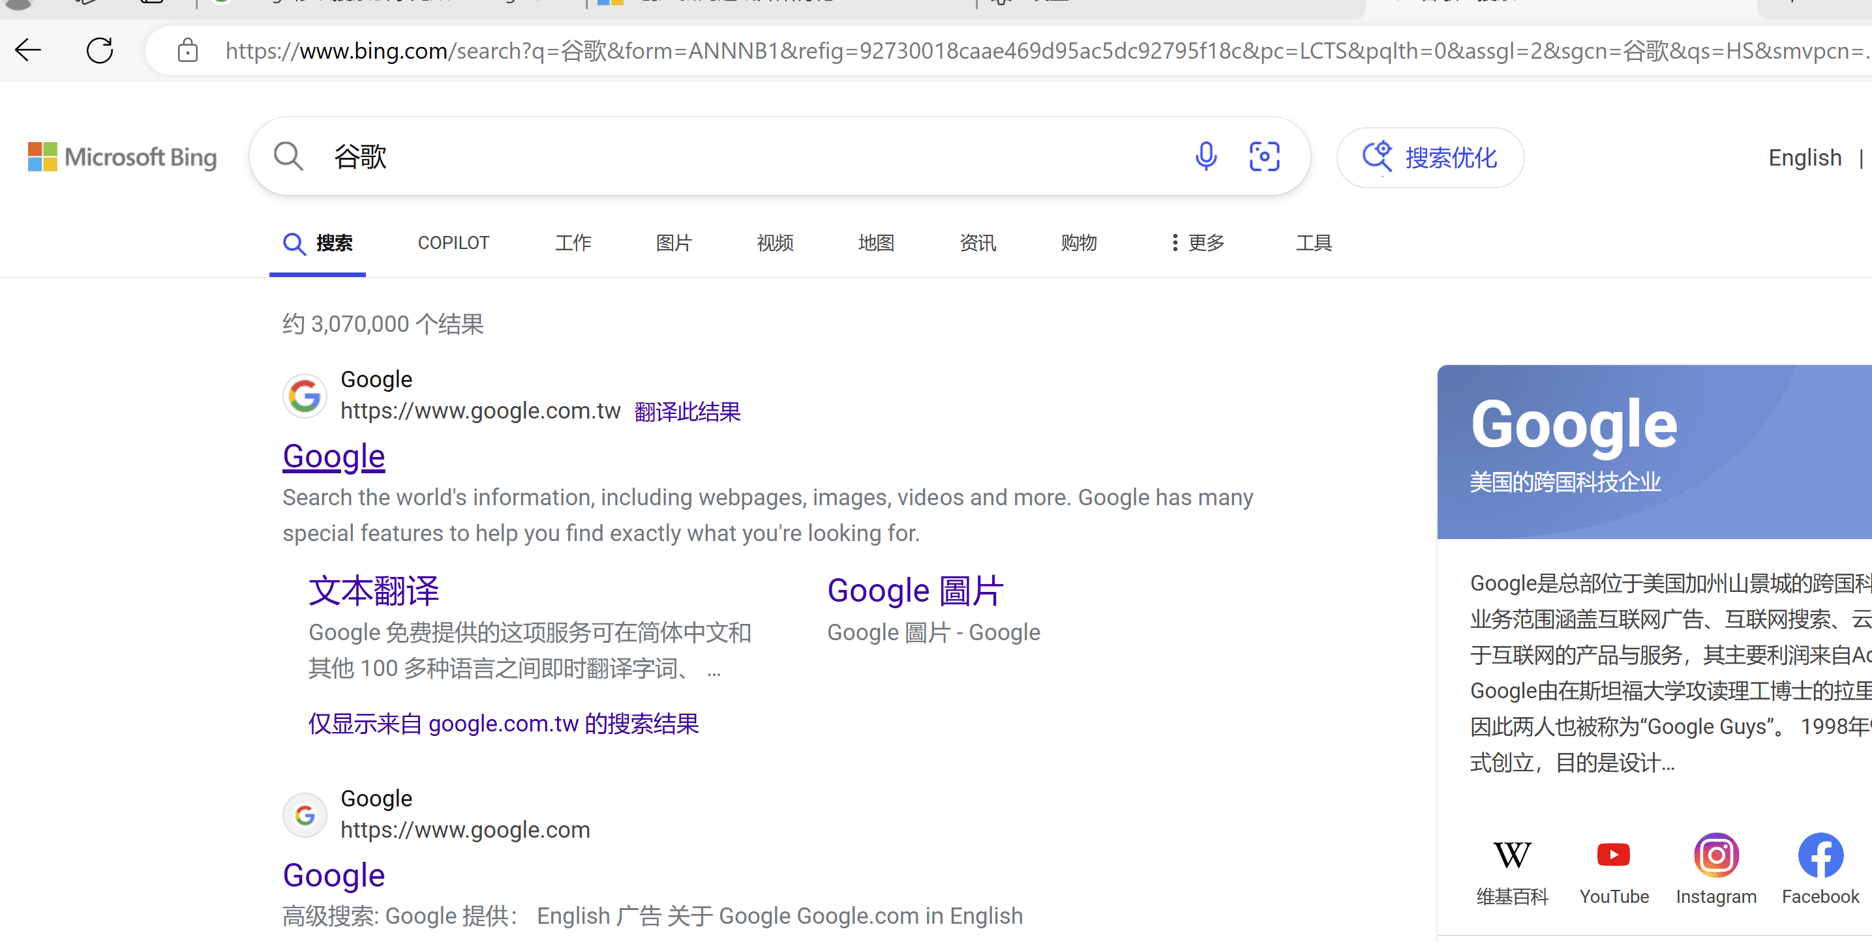This screenshot has height=942, width=1872.
Task: Open the 地图 maps tab
Action: click(x=877, y=243)
